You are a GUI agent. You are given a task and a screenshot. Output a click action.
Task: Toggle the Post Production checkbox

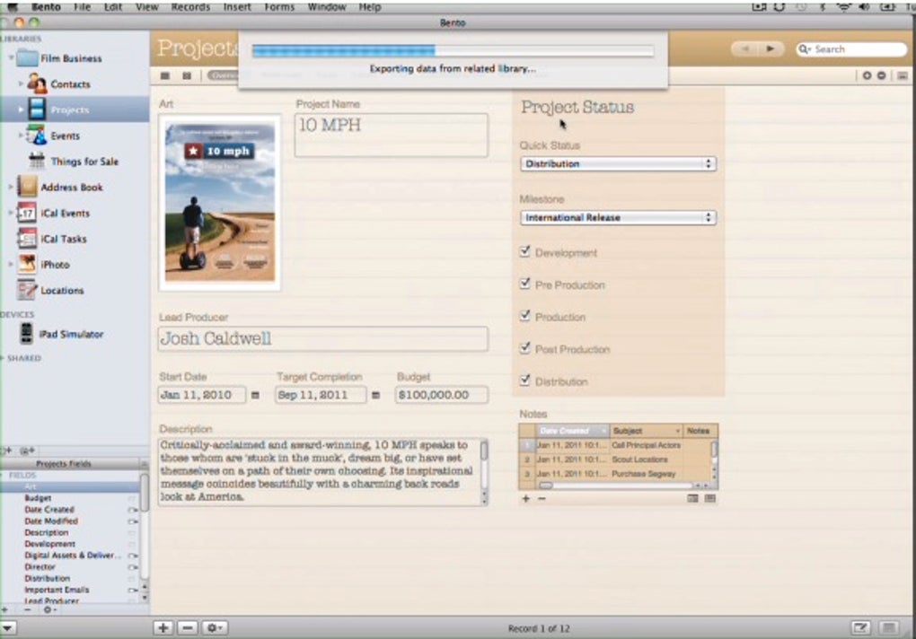[x=524, y=348]
